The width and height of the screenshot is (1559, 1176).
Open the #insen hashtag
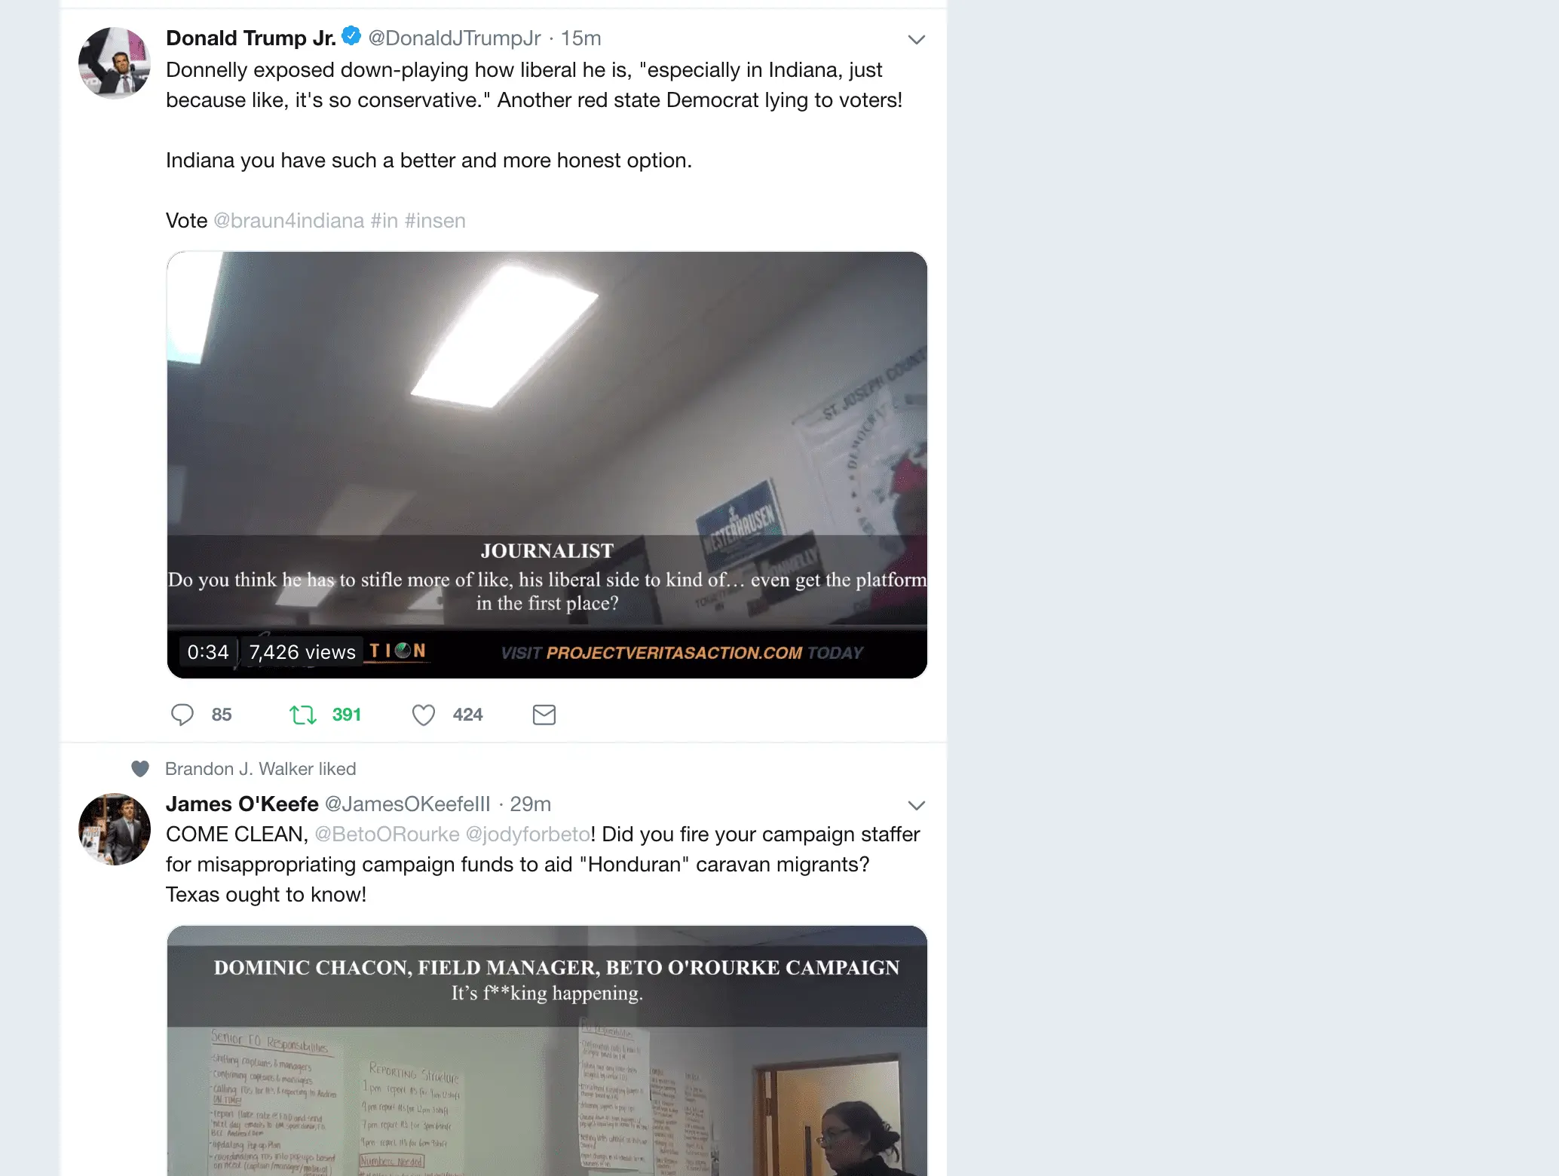pyautogui.click(x=435, y=220)
